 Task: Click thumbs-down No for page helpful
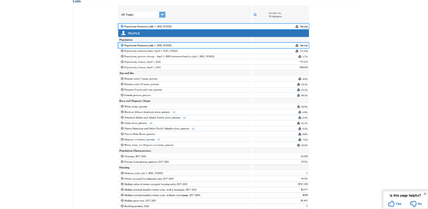[x=416, y=203]
